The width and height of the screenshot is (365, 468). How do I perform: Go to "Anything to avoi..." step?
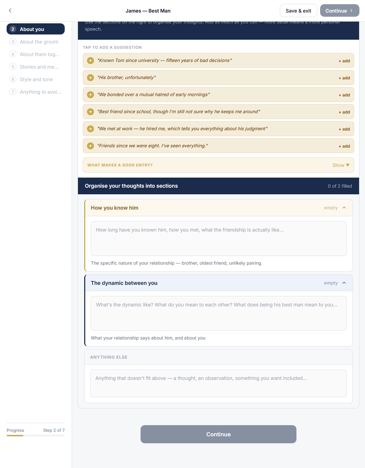35,92
